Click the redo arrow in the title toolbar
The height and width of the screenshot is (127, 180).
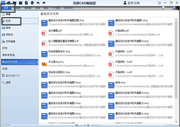pos(44,3)
